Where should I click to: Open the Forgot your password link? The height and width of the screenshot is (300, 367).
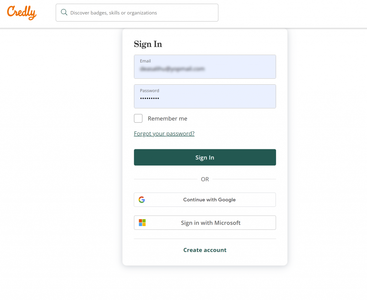[164, 133]
